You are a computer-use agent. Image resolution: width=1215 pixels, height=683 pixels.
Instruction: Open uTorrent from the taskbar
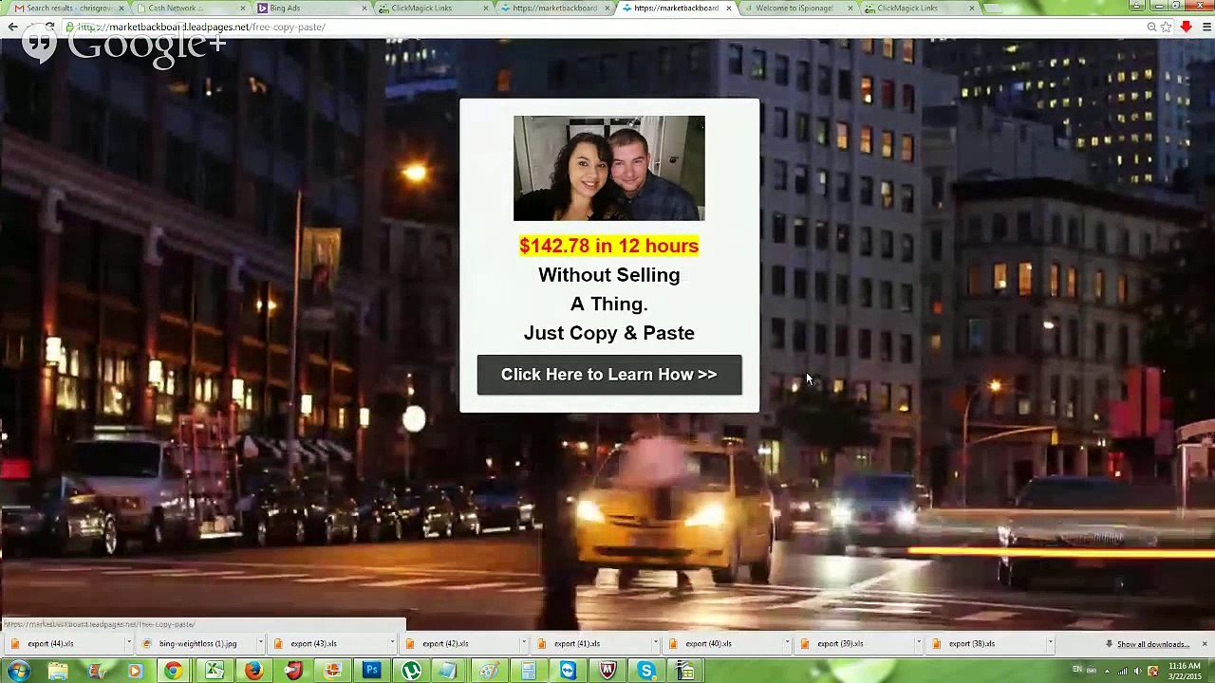click(x=411, y=672)
